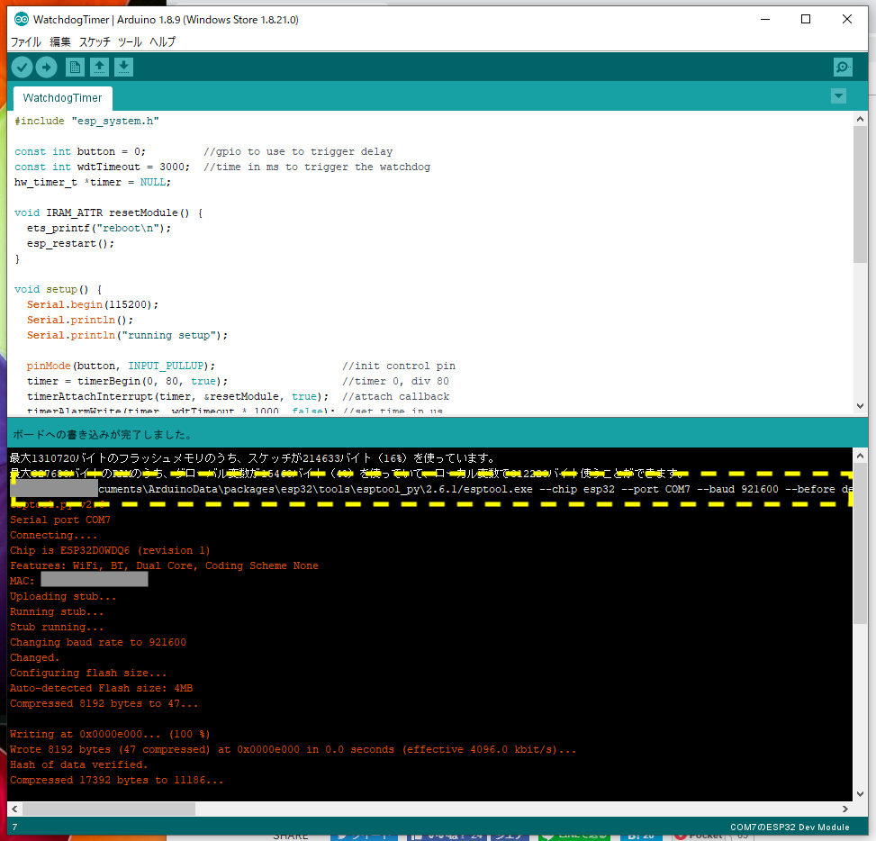Click the Serial.println("running setup") line
This screenshot has height=841, width=876.
(x=127, y=336)
